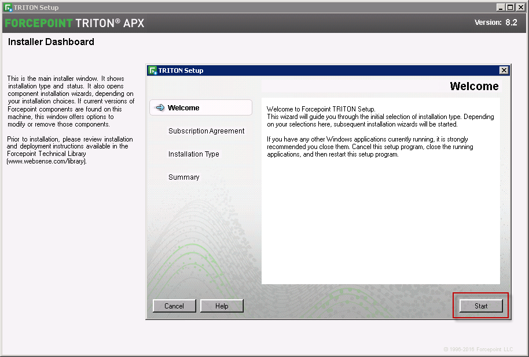Click the www.websense.com/library text
529x357 pixels.
[46, 161]
